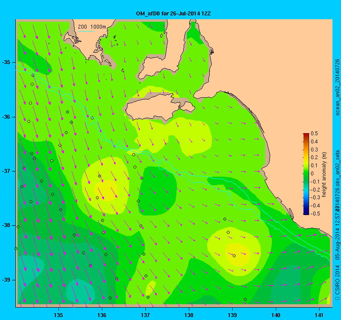Click the 141 longitude axis label

tap(319, 315)
